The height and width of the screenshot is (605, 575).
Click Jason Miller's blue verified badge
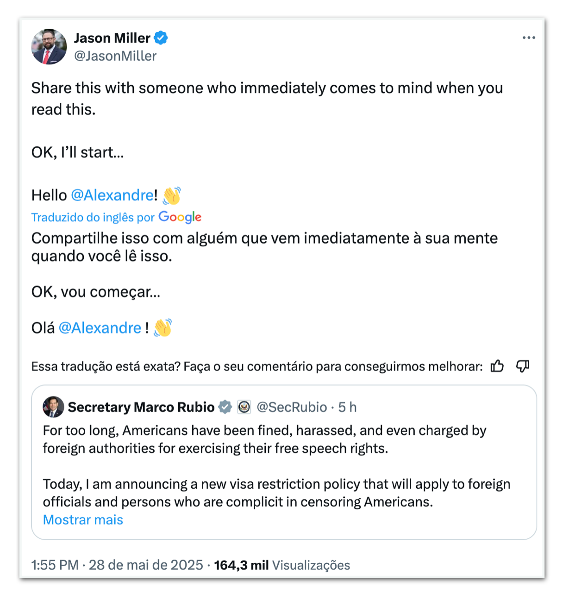click(x=161, y=38)
